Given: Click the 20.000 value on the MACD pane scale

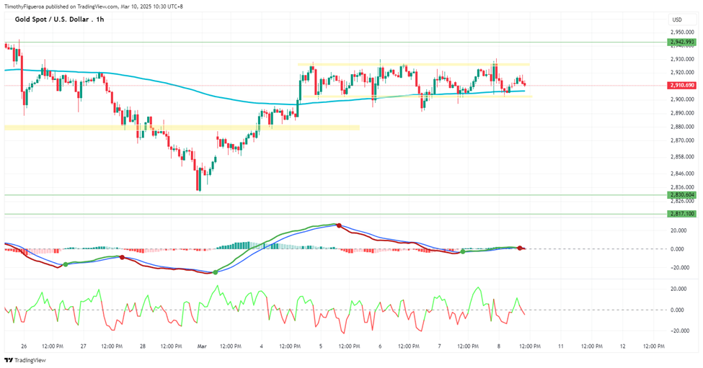Looking at the screenshot, I should 678,230.
